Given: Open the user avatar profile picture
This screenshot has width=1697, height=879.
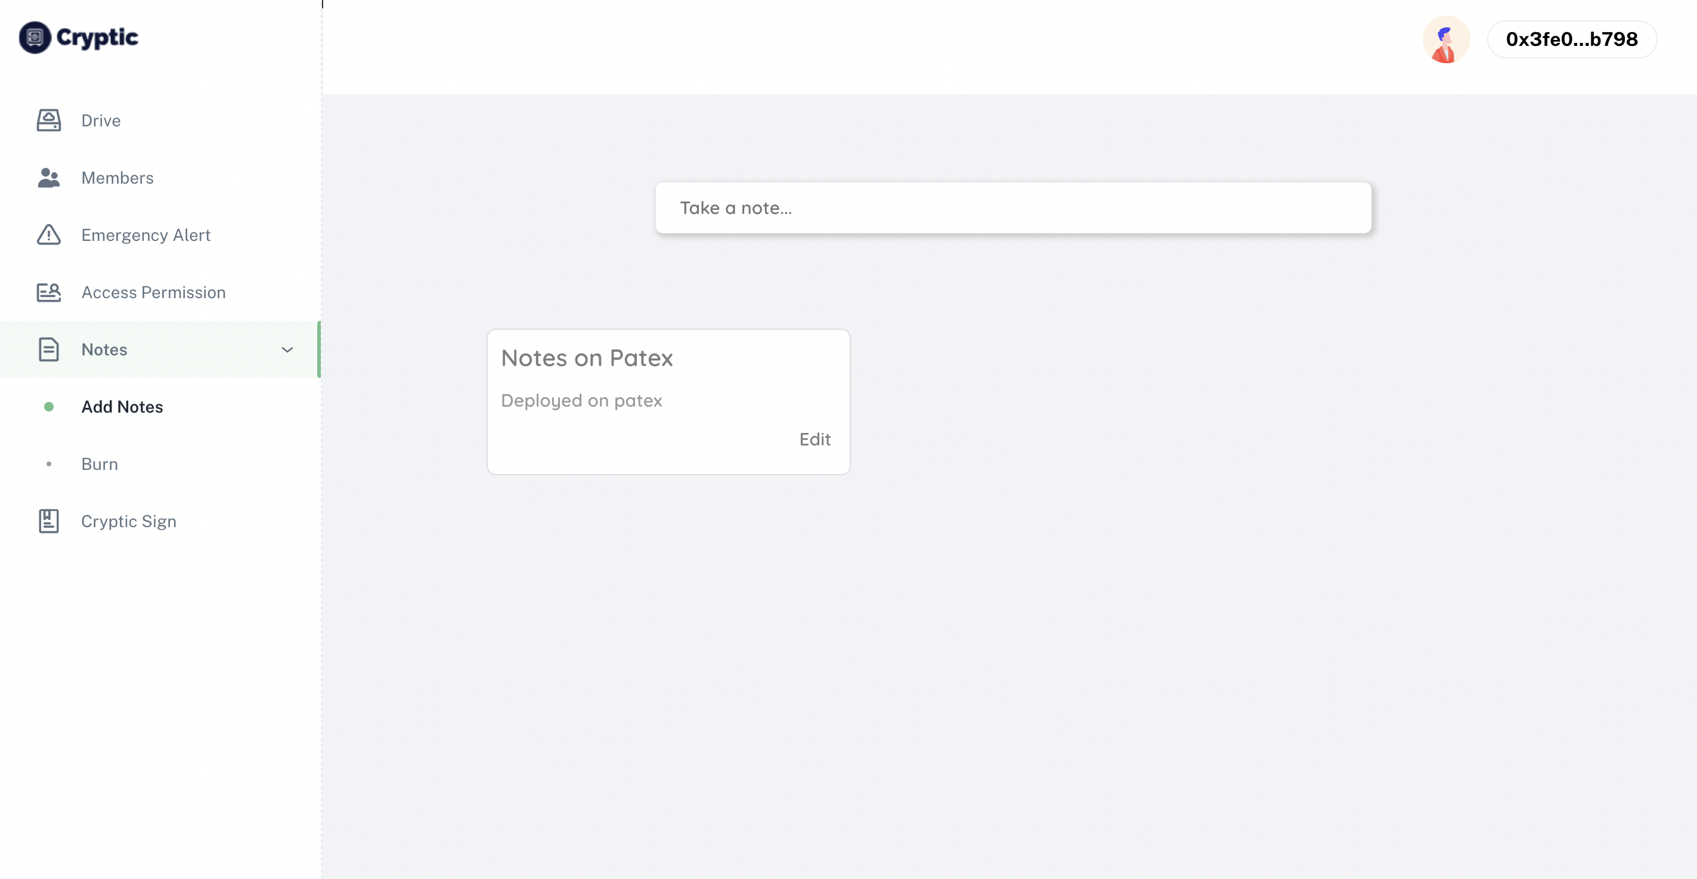Looking at the screenshot, I should coord(1446,39).
